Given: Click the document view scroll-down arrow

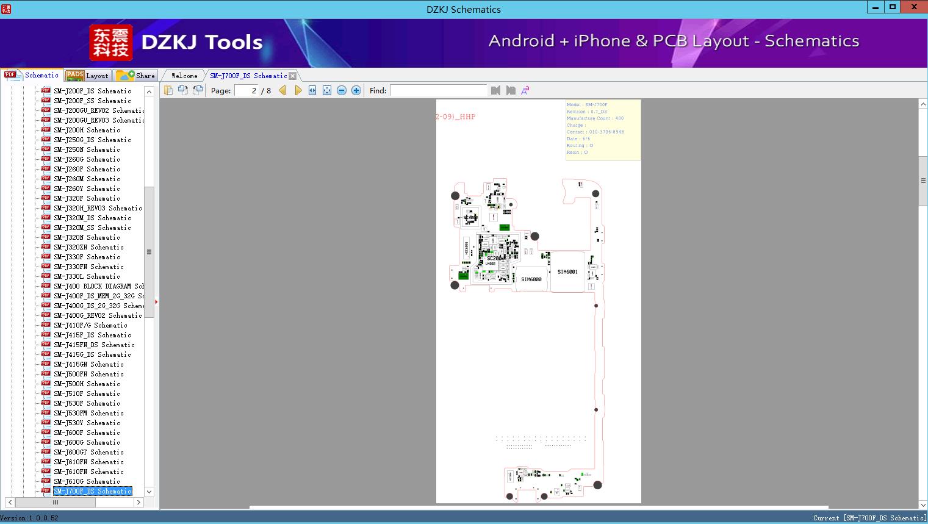Looking at the screenshot, I should [x=923, y=504].
